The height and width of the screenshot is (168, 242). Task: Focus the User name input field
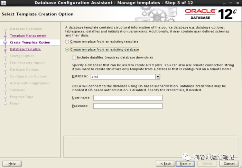pos(128,97)
